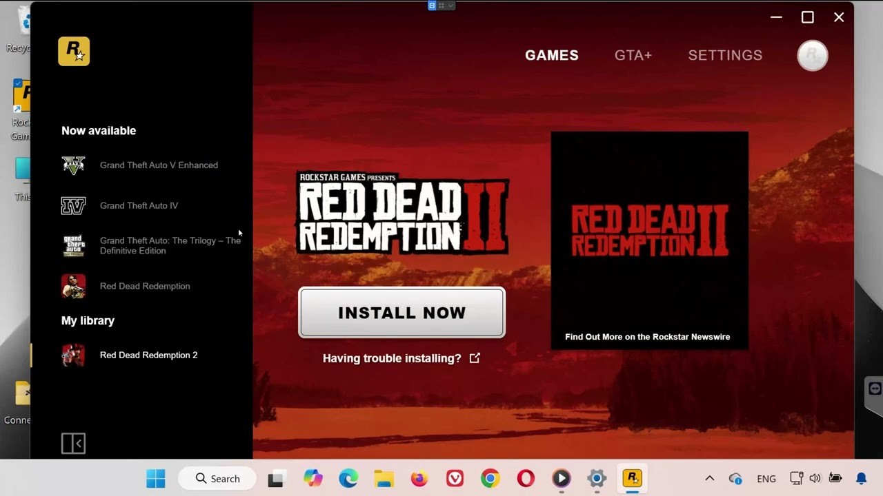Open the notifications bell icon

coord(862,478)
